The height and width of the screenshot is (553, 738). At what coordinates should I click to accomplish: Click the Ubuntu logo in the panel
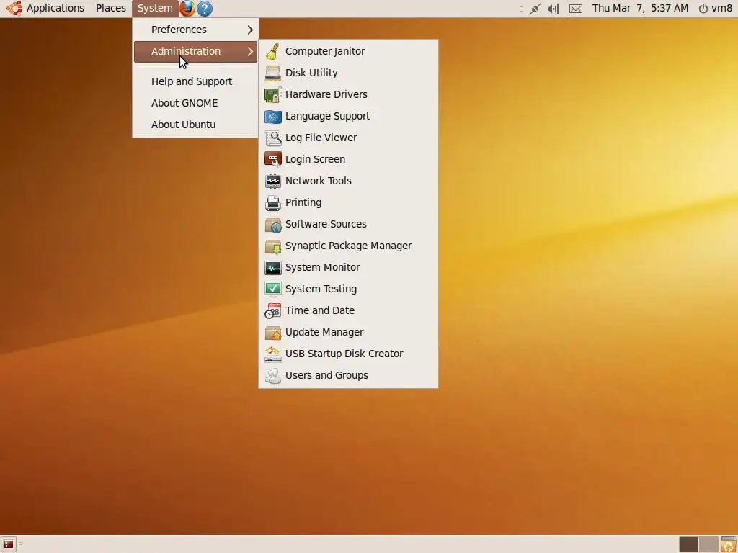14,8
